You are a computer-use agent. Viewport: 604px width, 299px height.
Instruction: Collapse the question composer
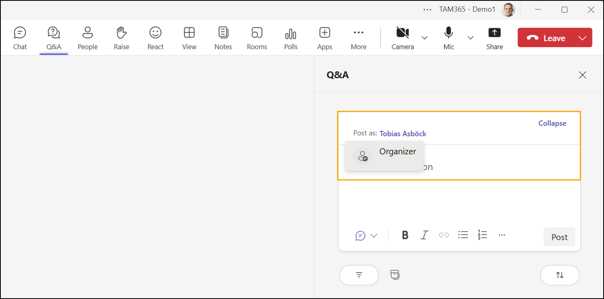click(x=552, y=123)
